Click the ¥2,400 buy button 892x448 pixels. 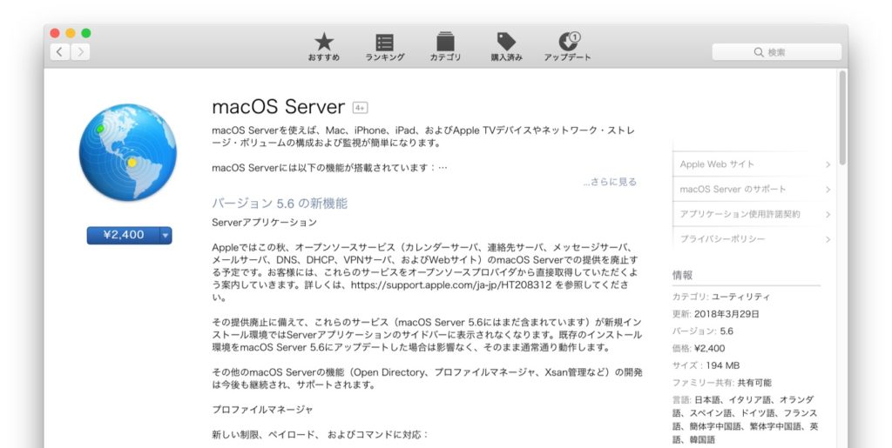123,235
